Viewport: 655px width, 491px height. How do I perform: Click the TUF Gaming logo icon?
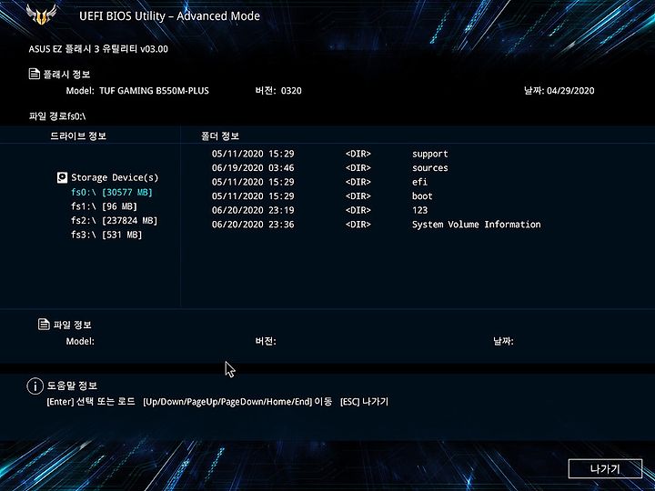[x=41, y=15]
